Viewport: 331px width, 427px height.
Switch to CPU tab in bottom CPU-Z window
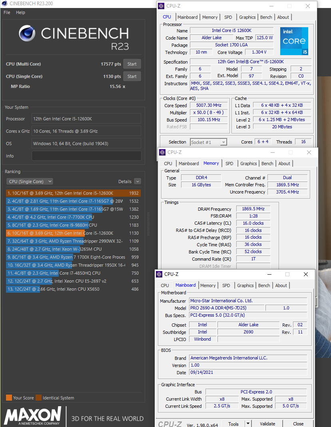click(165, 285)
